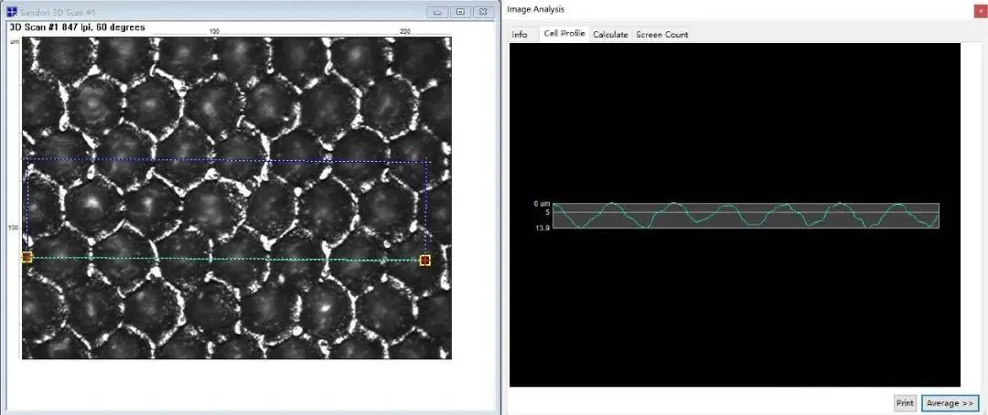Image resolution: width=988 pixels, height=415 pixels.
Task: Click the Sandon 3D Scan window icon
Action: [12, 12]
